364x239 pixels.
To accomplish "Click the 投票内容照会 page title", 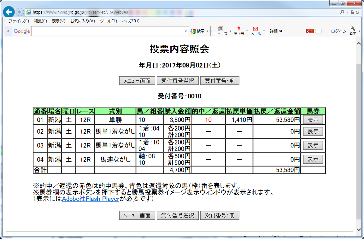I will [179, 49].
